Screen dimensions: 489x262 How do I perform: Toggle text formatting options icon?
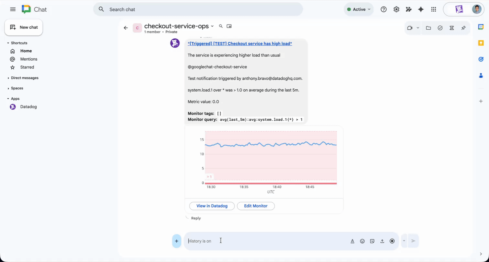click(353, 241)
